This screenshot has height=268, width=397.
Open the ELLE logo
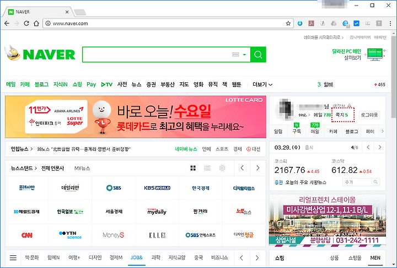(157, 235)
